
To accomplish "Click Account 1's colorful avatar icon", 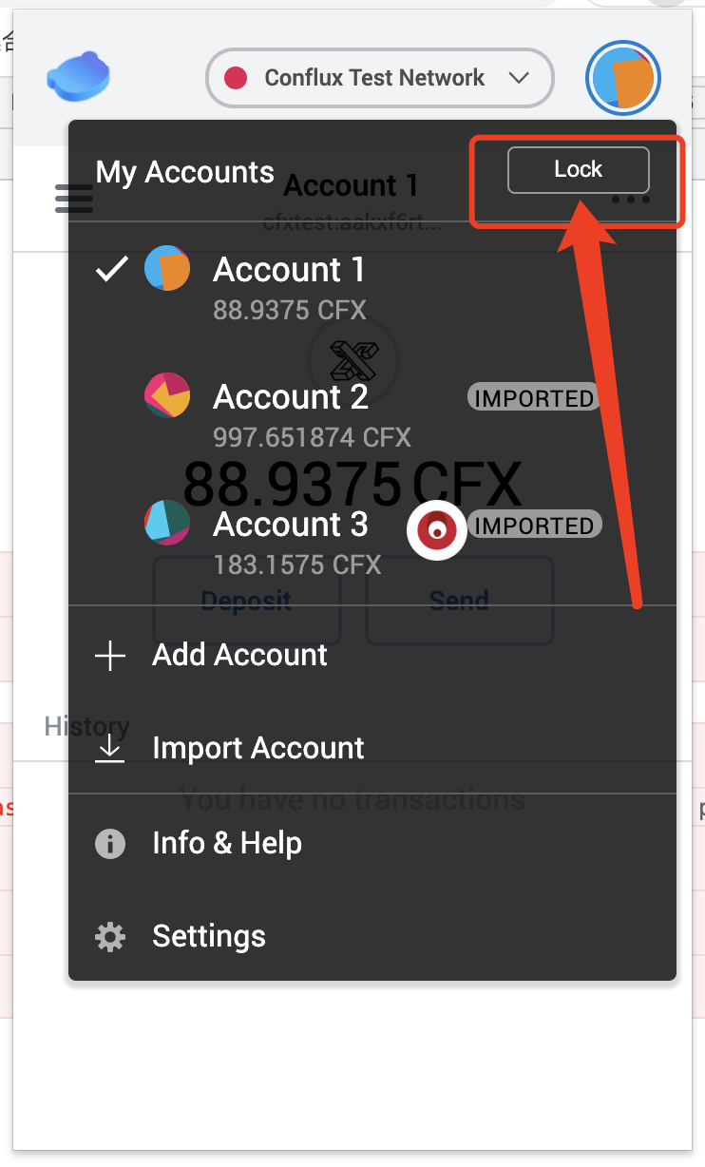I will pos(167,269).
